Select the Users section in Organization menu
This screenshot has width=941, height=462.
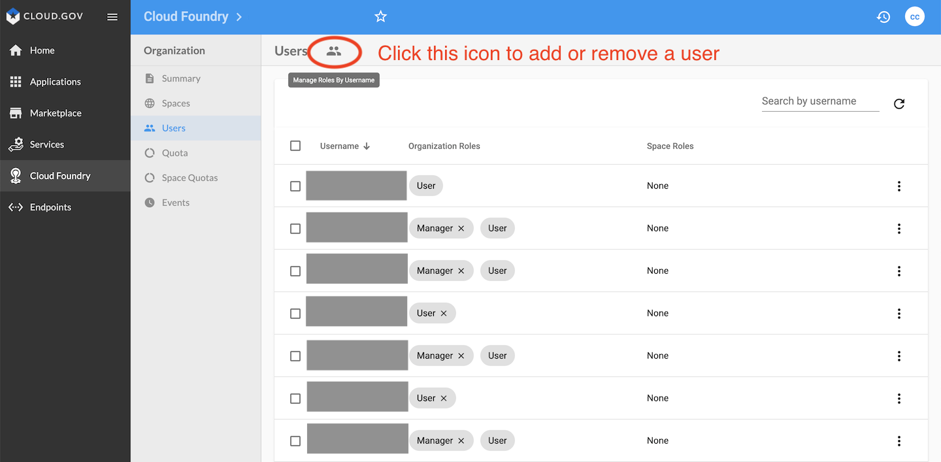point(196,128)
